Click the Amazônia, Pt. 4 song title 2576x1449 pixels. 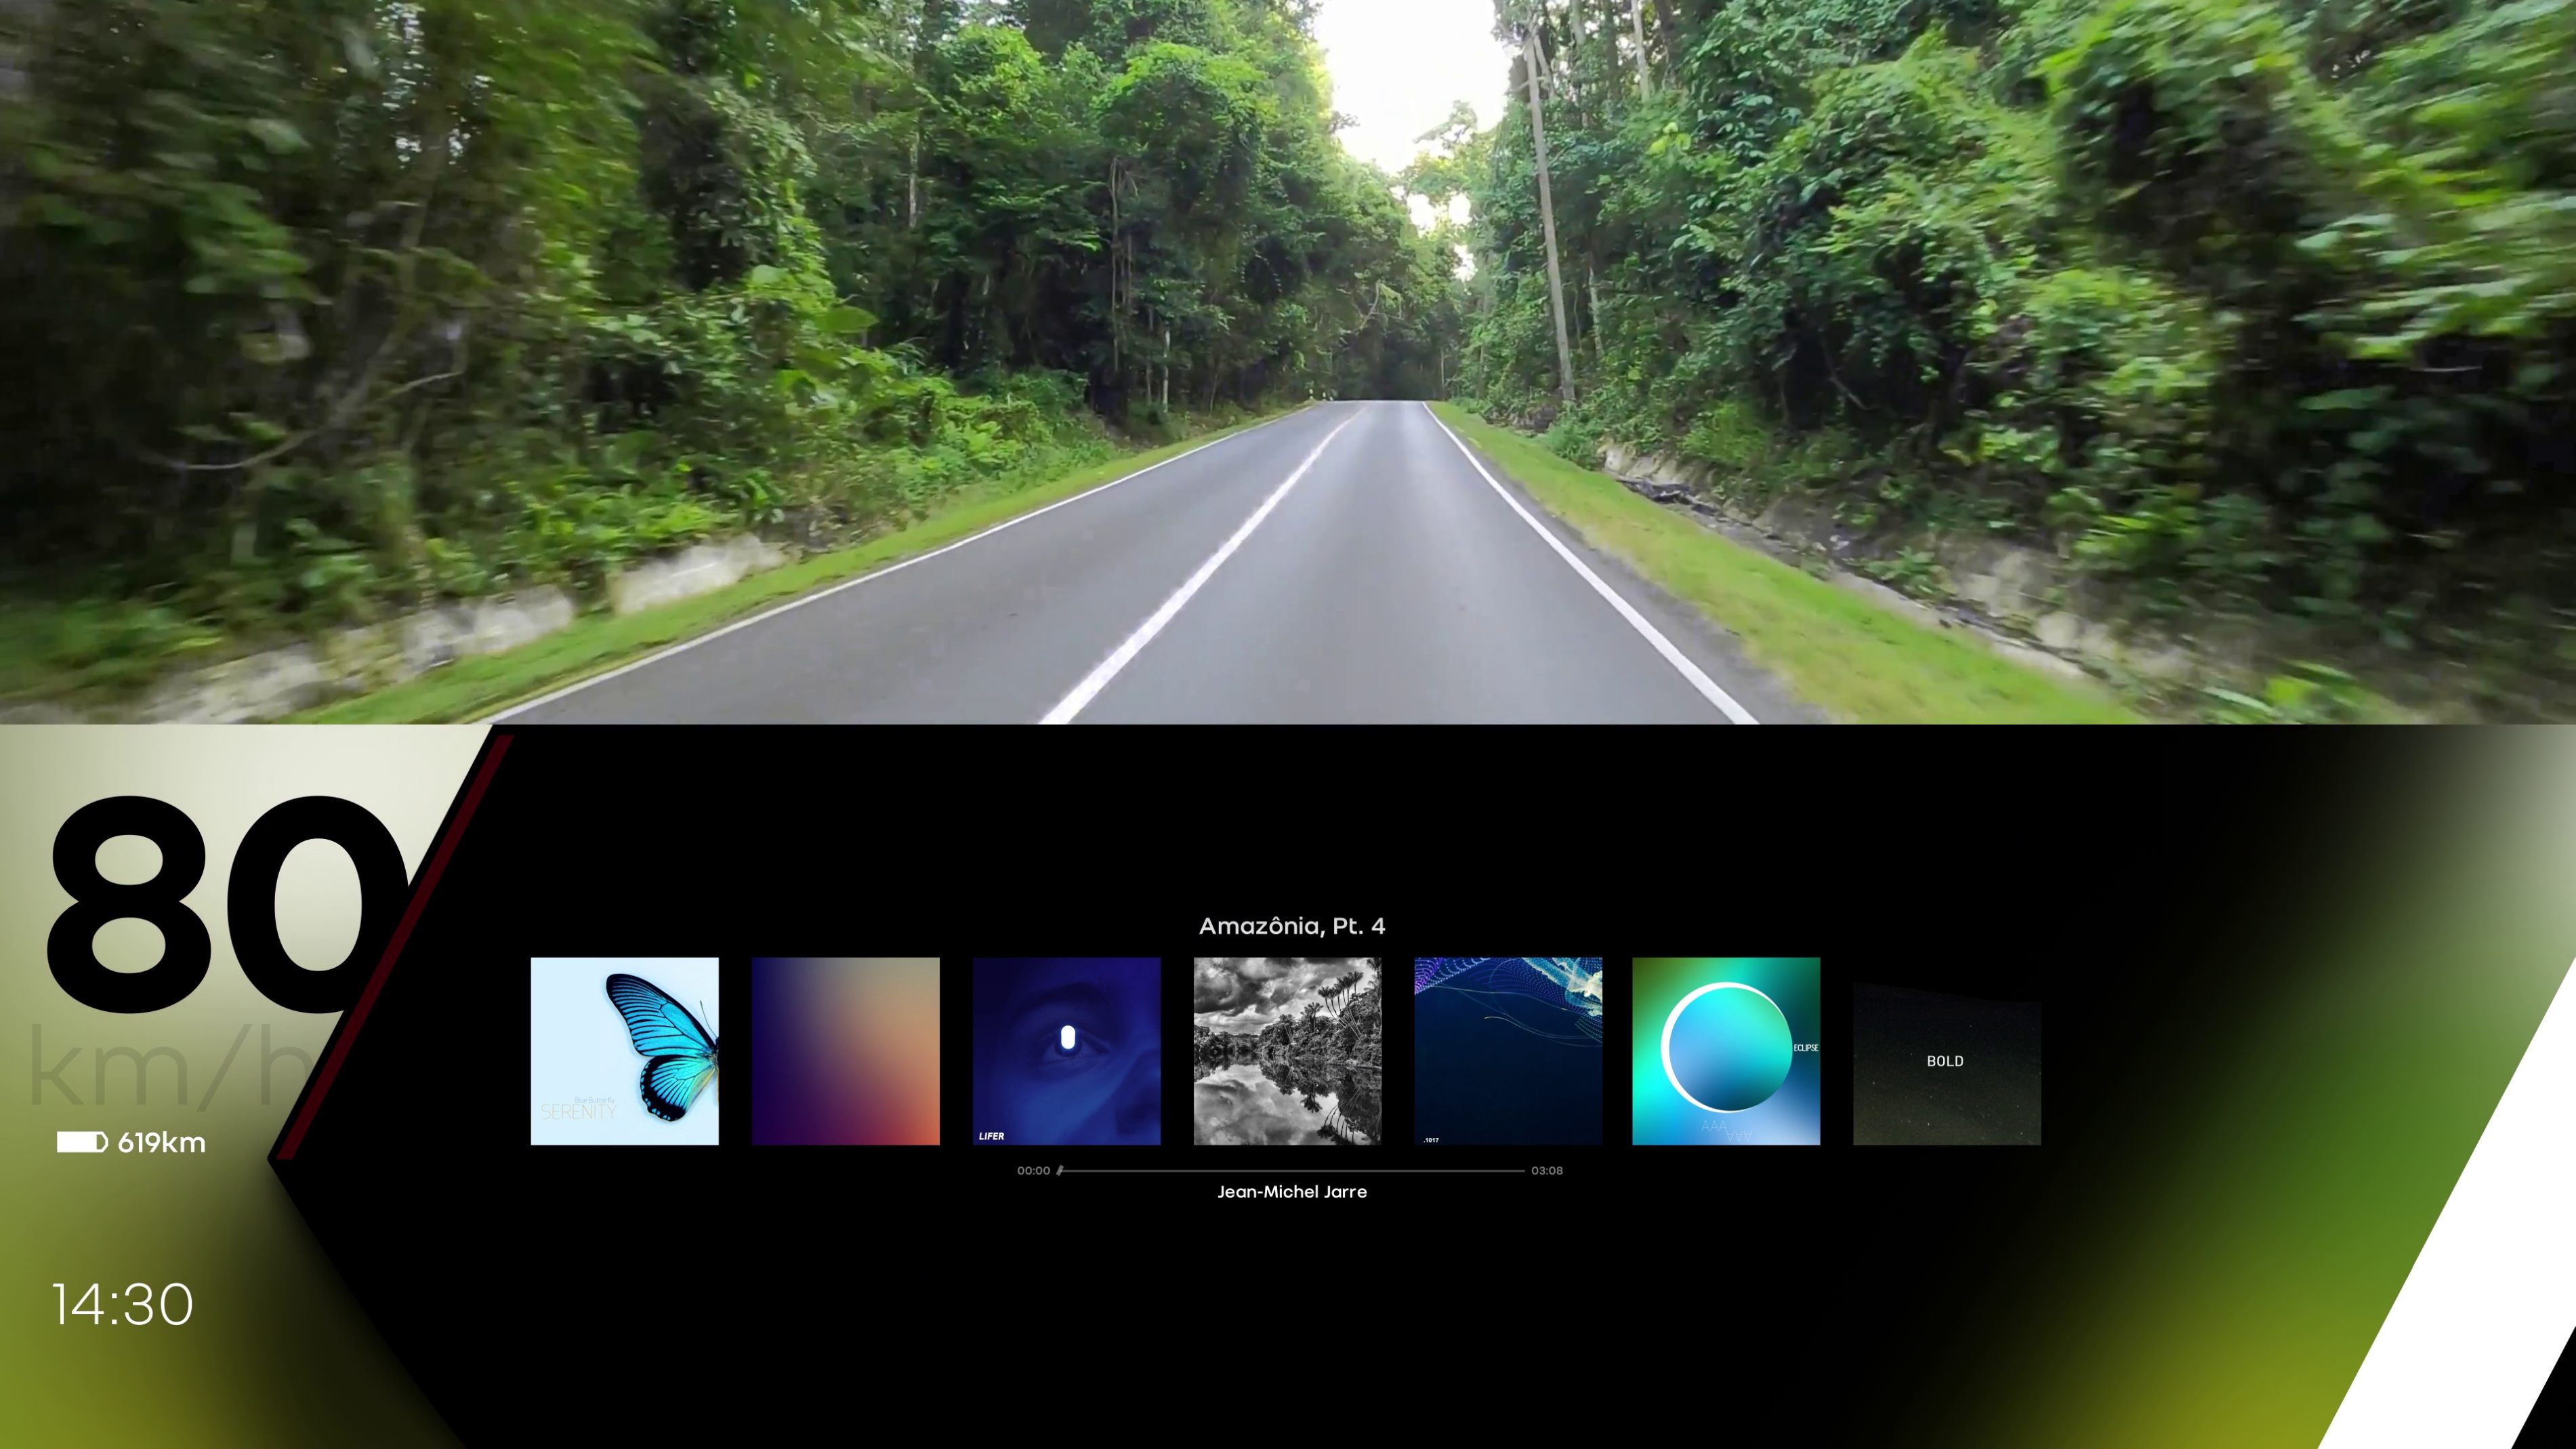(1291, 926)
